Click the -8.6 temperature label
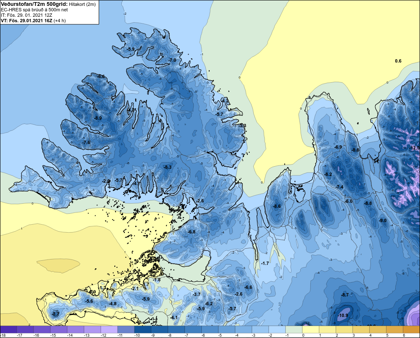Image resolution: width=420 pixels, height=338 pixels. tap(277, 206)
